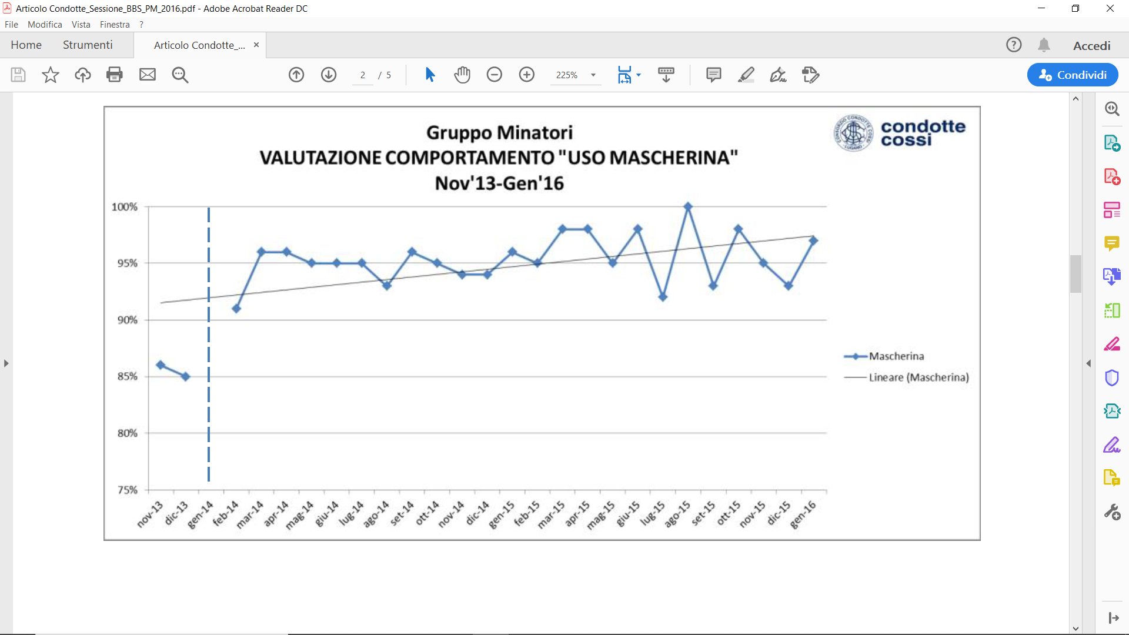Click the Condividi share button
The height and width of the screenshot is (635, 1129).
tap(1072, 75)
